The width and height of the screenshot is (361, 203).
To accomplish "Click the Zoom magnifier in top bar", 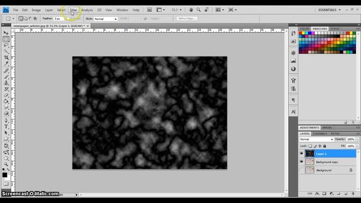I will coord(199,10).
